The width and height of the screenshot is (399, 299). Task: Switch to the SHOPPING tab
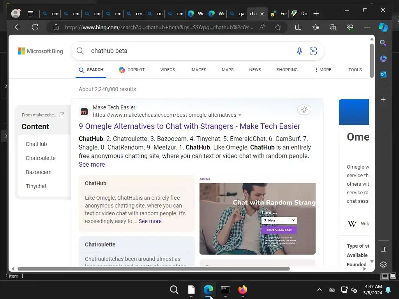click(x=287, y=70)
